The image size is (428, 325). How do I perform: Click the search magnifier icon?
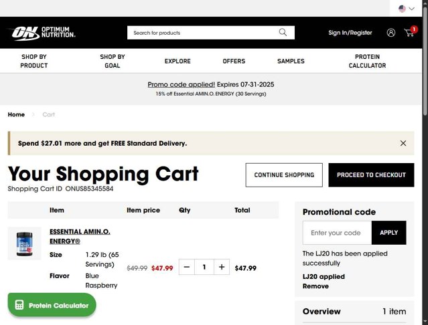[283, 32]
